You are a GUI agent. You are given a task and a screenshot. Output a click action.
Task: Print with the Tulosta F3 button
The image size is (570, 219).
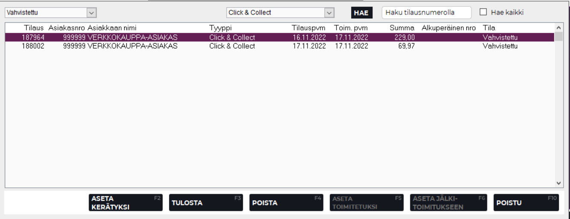click(206, 203)
